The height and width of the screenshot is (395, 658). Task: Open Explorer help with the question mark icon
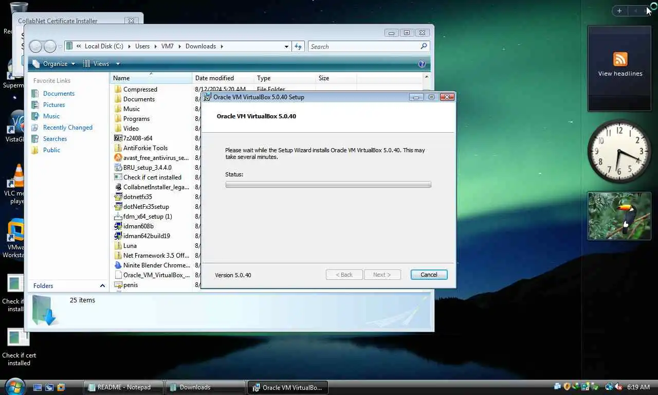coord(422,64)
